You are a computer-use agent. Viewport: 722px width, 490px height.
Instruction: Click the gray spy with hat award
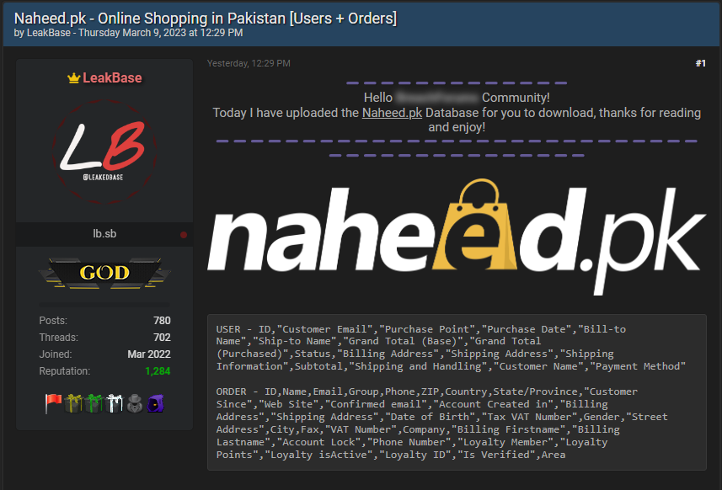(x=135, y=403)
